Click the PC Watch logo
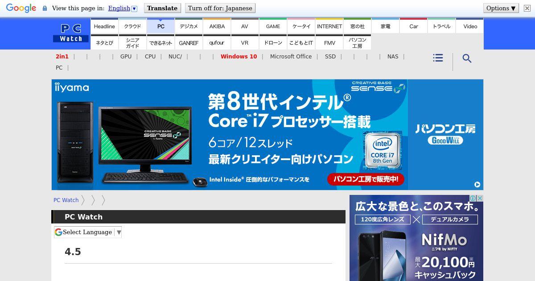 point(71,33)
